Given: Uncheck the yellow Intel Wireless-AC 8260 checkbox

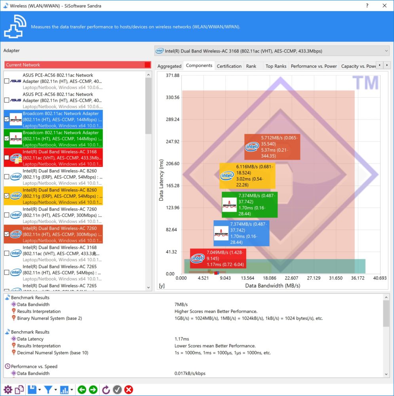Looking at the screenshot, I should [7, 196].
